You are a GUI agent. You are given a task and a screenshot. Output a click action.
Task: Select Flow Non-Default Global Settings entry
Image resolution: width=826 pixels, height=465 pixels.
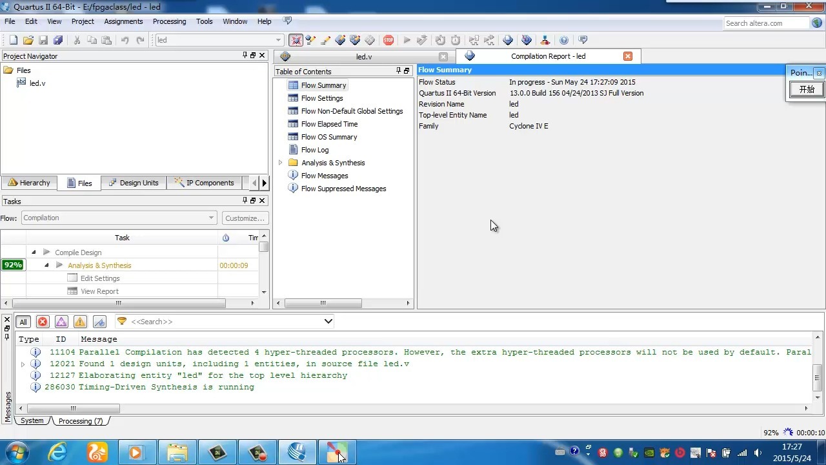coord(352,111)
